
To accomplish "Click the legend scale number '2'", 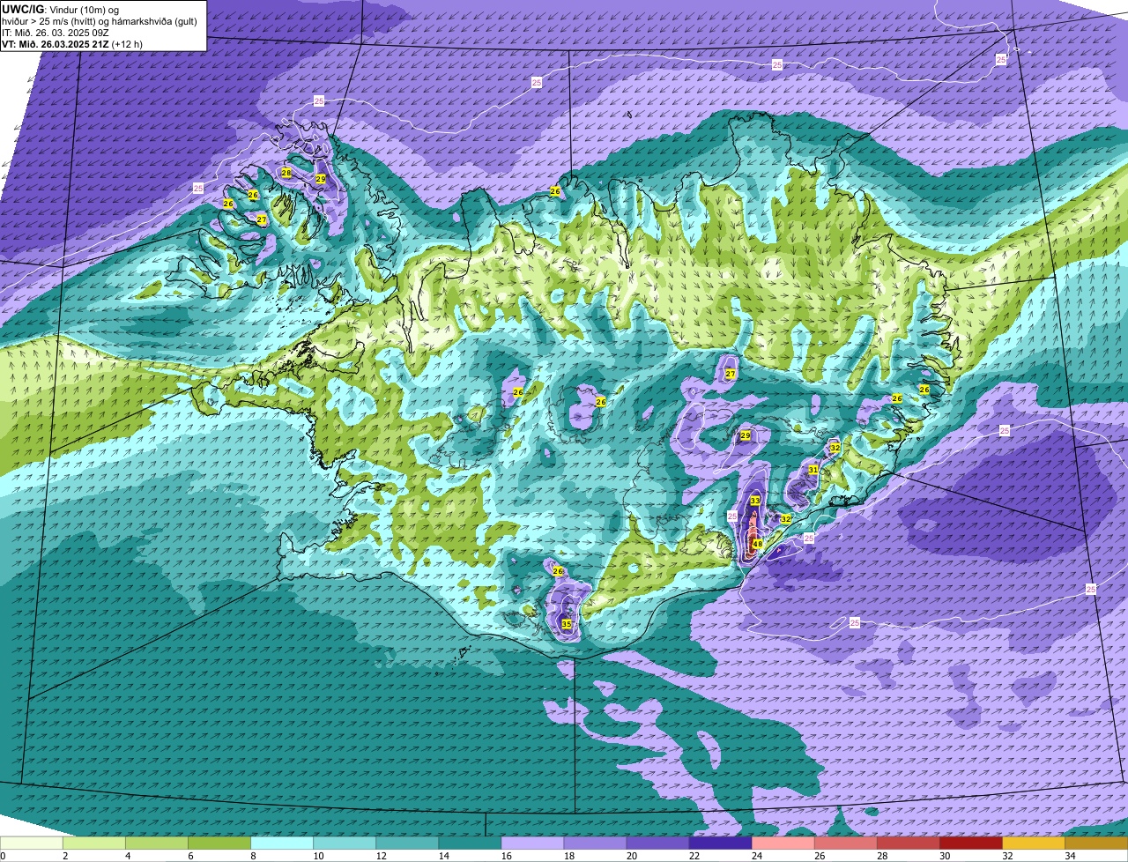I will pyautogui.click(x=64, y=856).
